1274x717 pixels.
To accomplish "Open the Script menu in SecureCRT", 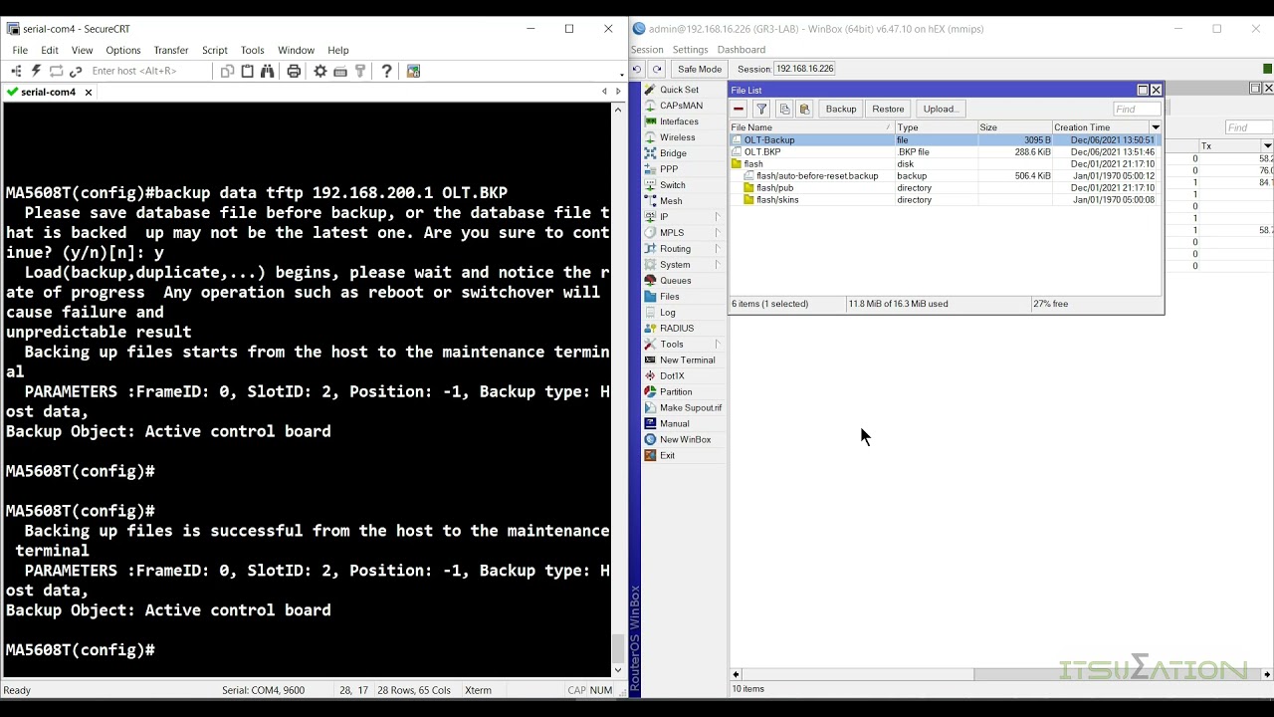I will (215, 50).
